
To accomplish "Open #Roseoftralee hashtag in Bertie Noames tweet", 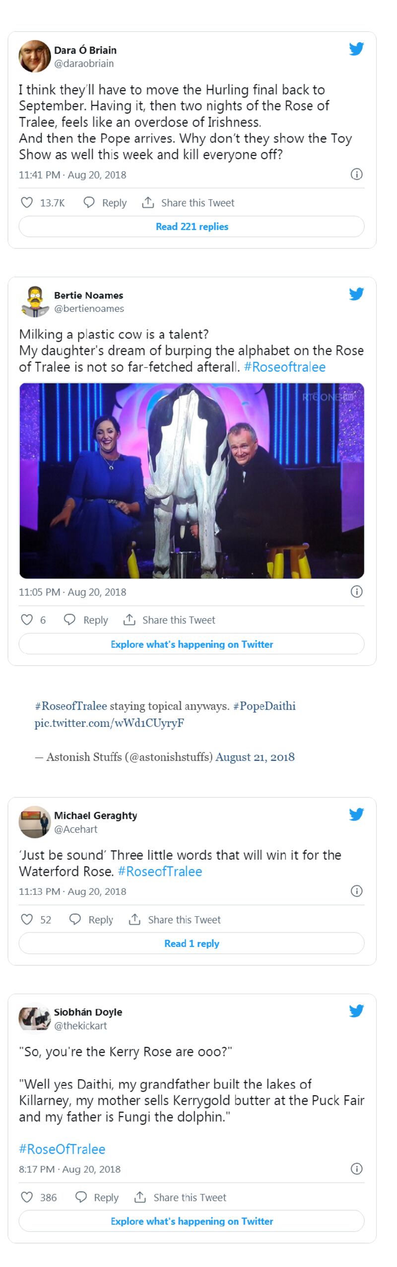I will coord(285,367).
